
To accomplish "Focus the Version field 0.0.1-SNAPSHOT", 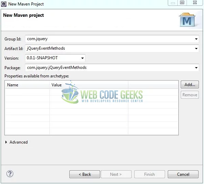I will point(55,58).
